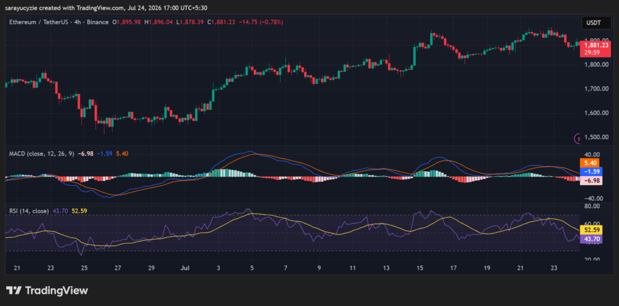Screen dimensions: 619x306
Task: Click the 40.00 MACD axis label
Action: pos(593,154)
